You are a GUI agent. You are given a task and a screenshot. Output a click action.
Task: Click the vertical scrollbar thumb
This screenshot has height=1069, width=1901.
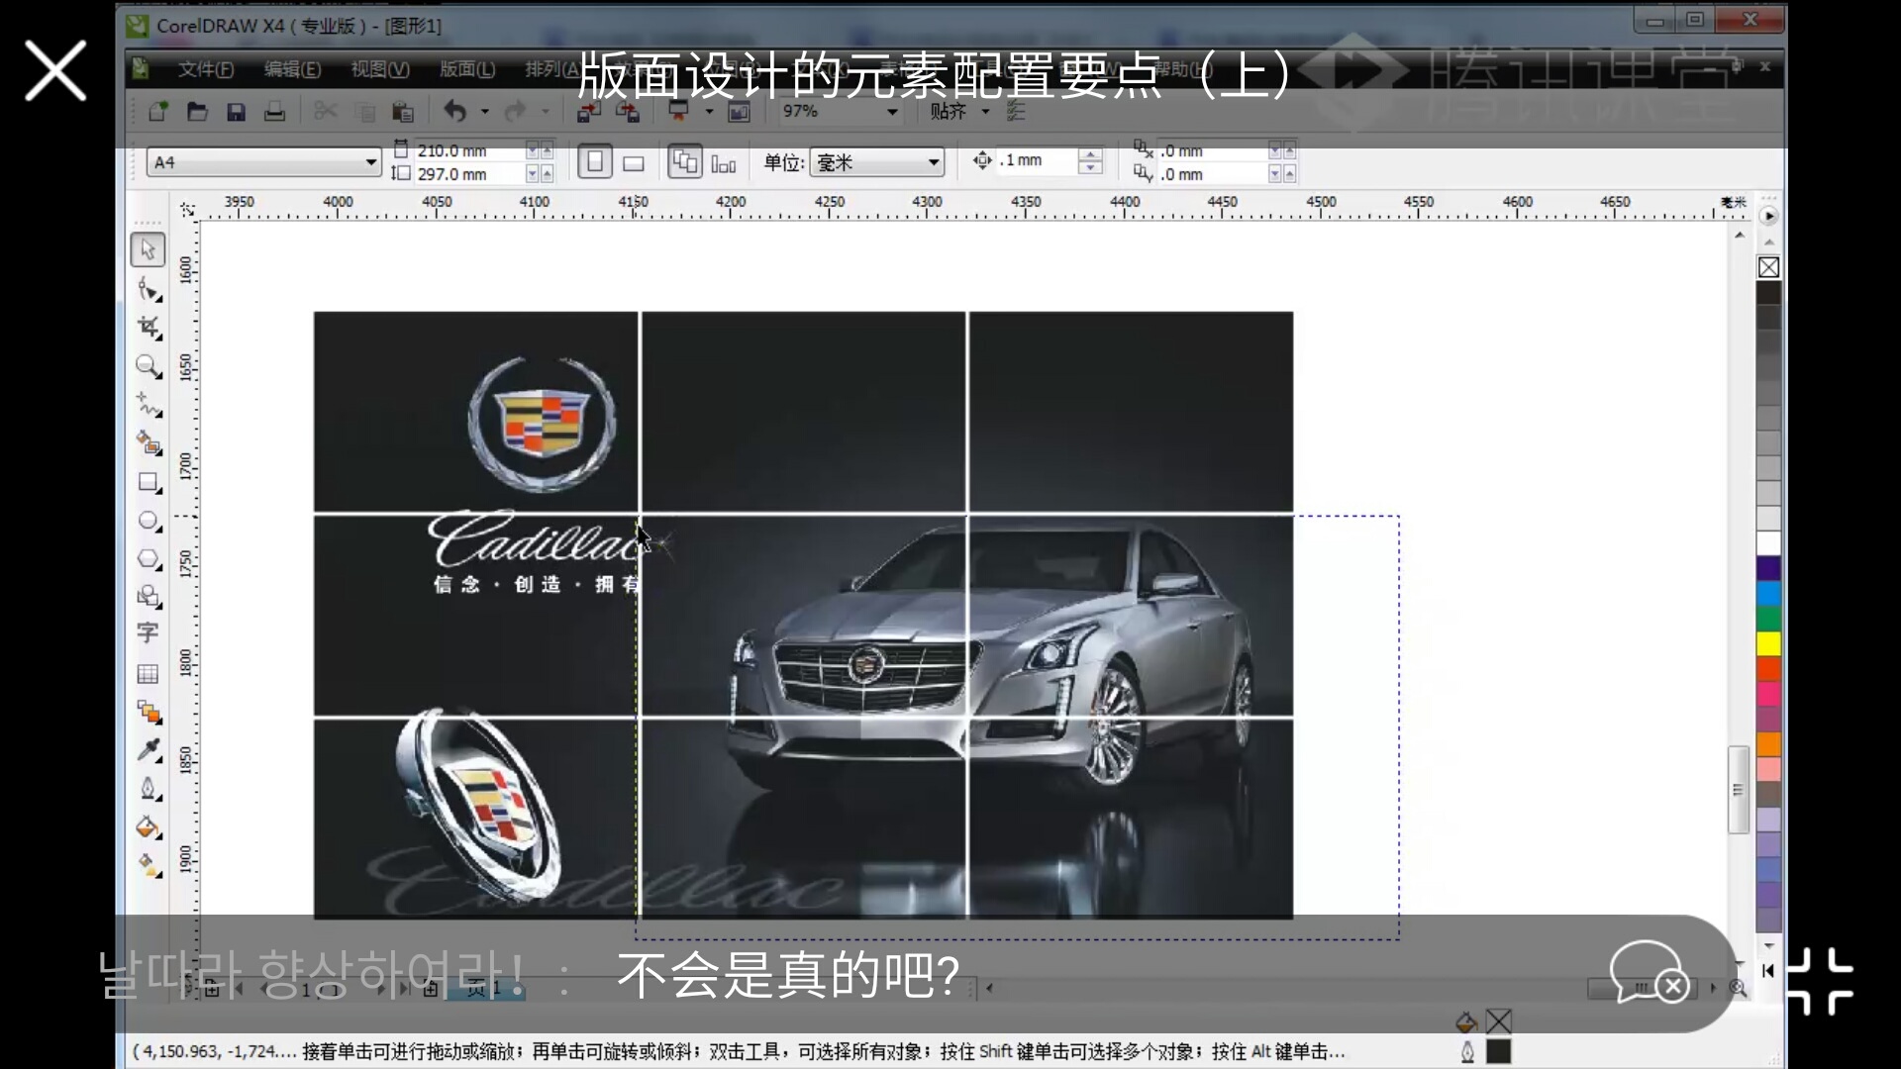1739,790
